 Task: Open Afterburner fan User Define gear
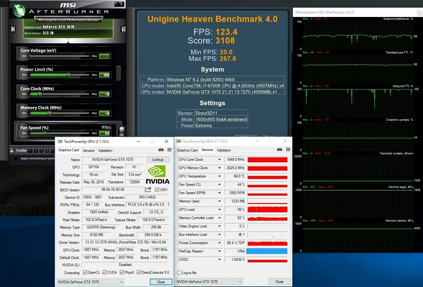pyautogui.click(x=122, y=131)
